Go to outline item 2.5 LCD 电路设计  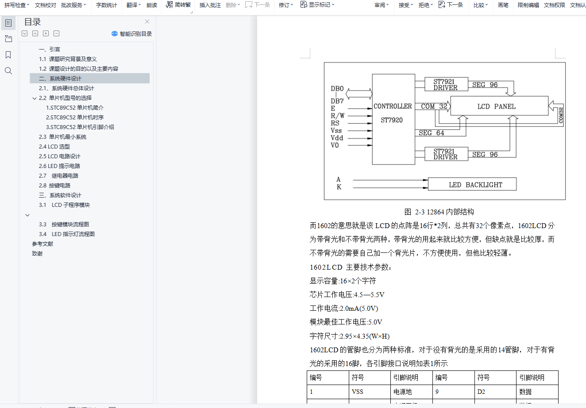tap(60, 156)
